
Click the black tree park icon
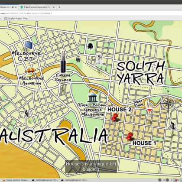pyautogui.click(x=90, y=46)
